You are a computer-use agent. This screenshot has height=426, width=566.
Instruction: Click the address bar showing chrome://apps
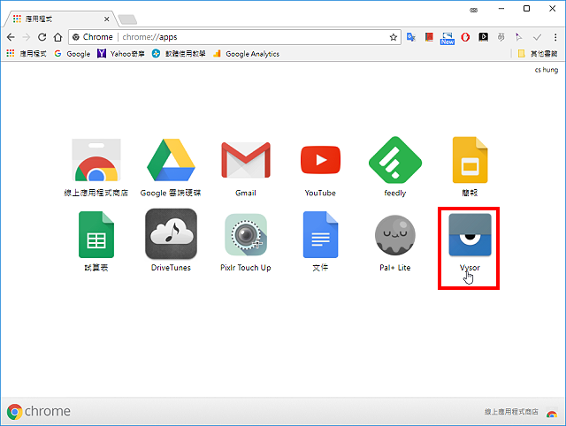point(234,37)
